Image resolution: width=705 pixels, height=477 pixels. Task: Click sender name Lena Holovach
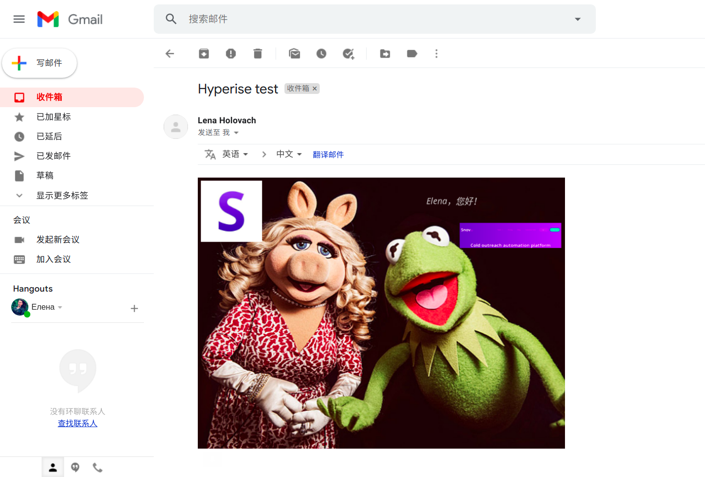(227, 120)
